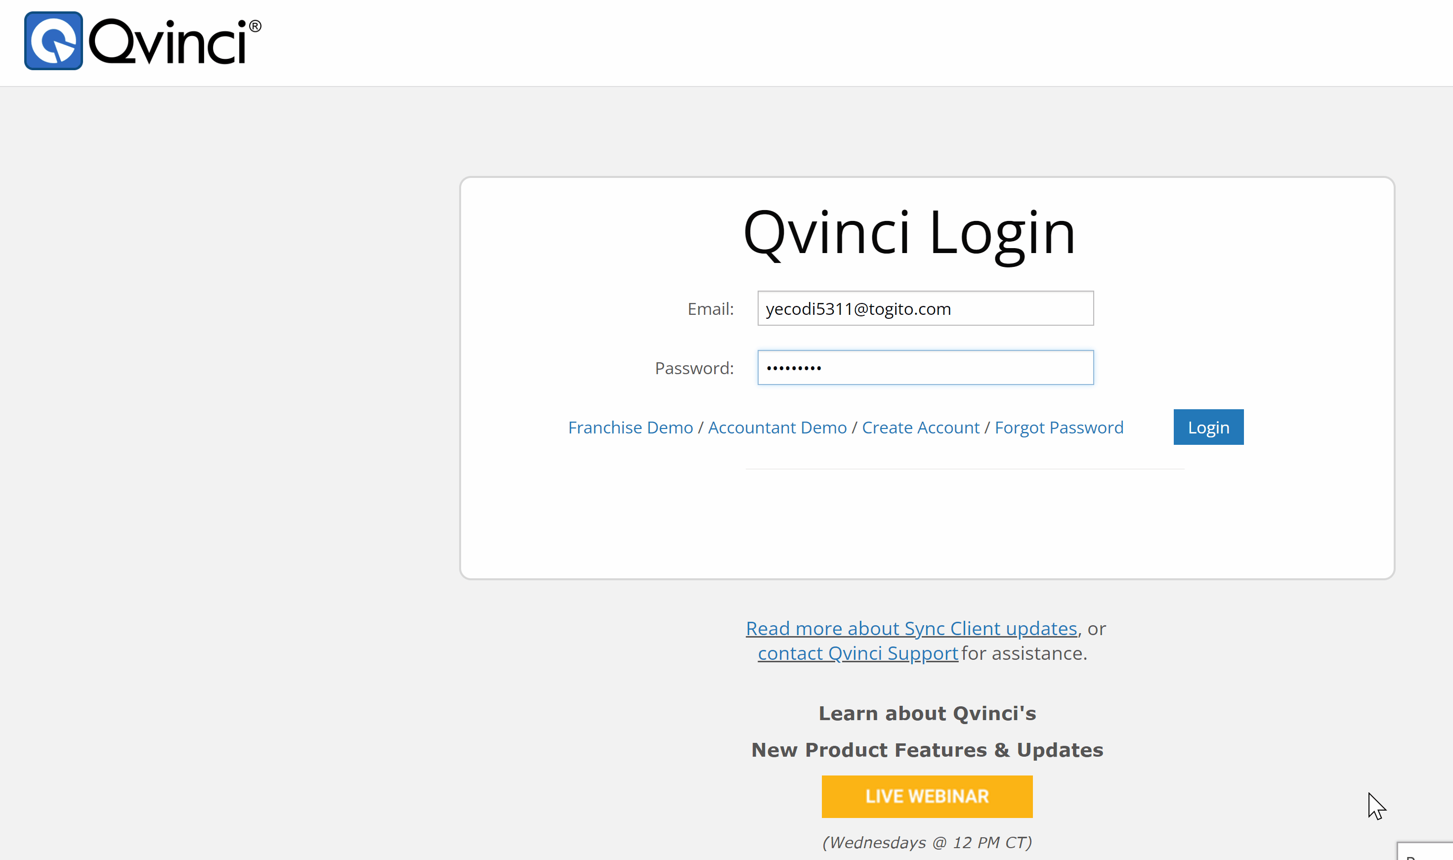Click the yellow LIVE WEBINAR banner

(x=926, y=796)
